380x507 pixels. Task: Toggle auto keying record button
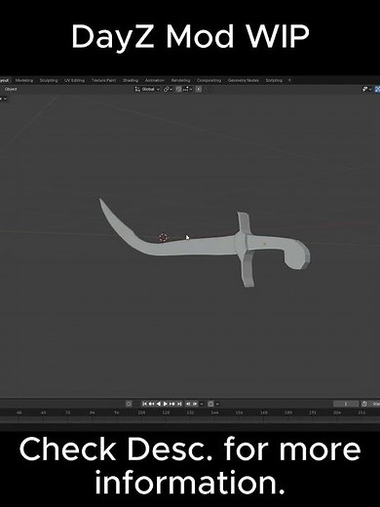(x=129, y=404)
